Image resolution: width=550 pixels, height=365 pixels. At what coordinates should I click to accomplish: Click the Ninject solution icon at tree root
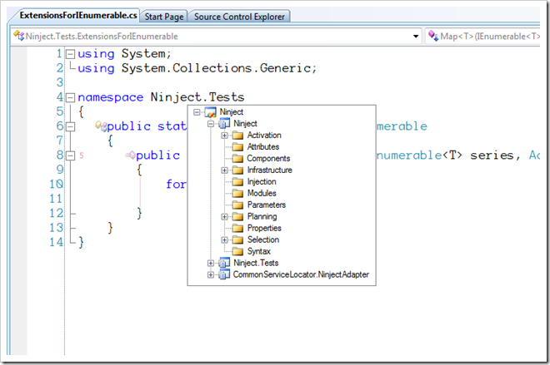coord(210,112)
